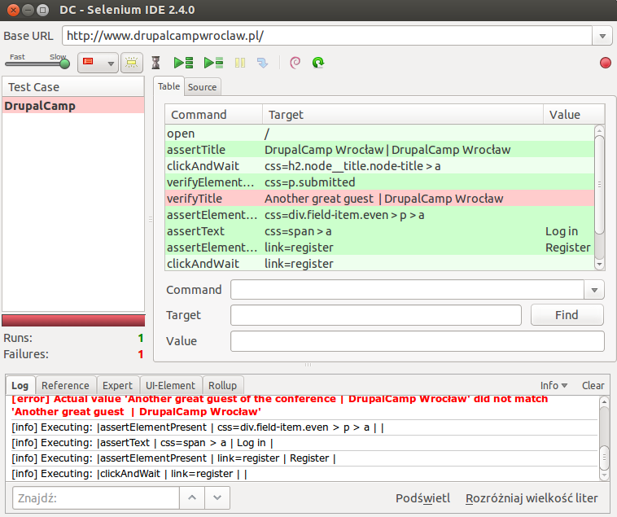Play current test case
The width and height of the screenshot is (617, 517).
tap(213, 63)
